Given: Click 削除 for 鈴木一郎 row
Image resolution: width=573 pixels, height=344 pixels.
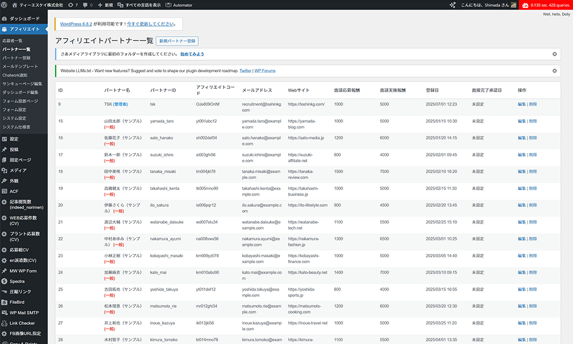Looking at the screenshot, I should (x=533, y=155).
